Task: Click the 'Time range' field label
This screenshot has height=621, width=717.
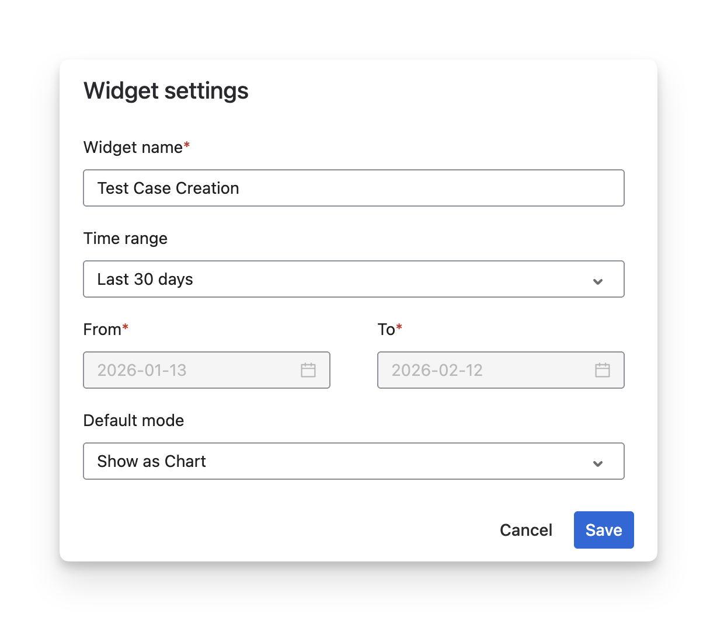Action: point(126,238)
